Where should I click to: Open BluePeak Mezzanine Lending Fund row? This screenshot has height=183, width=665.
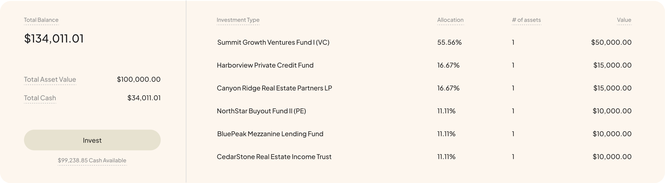click(x=270, y=134)
